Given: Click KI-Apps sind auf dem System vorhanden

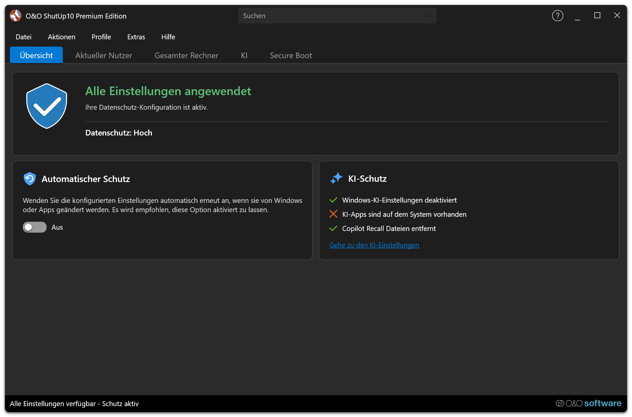Looking at the screenshot, I should [x=404, y=214].
